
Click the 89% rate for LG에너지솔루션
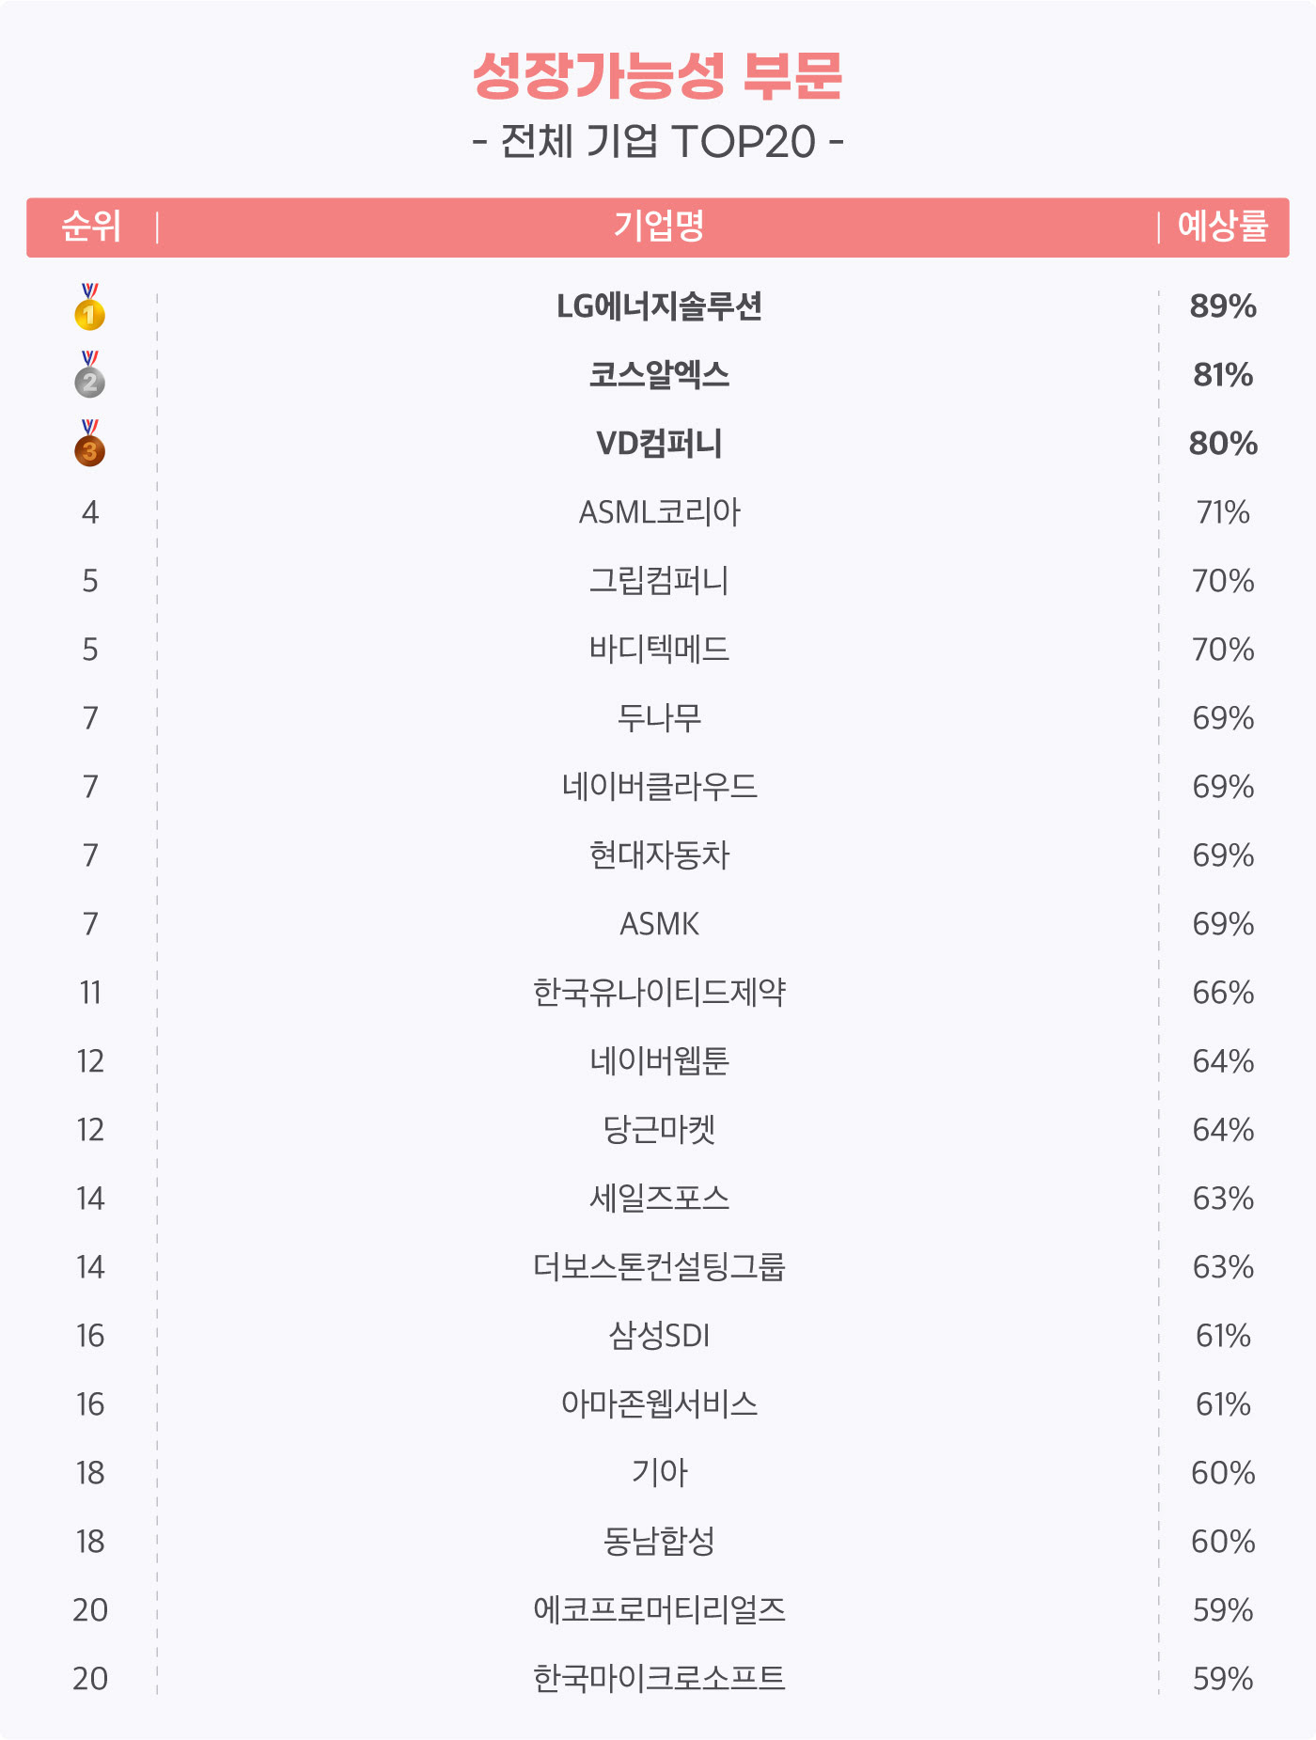tap(1223, 306)
